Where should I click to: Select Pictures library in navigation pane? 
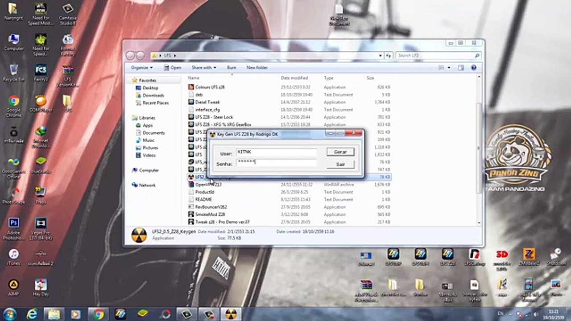[x=150, y=148]
